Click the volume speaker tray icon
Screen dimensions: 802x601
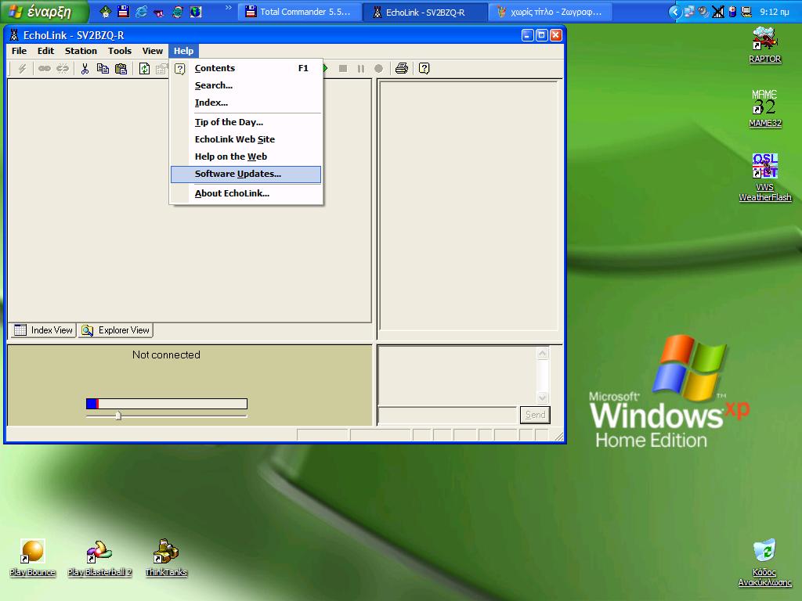(x=704, y=12)
